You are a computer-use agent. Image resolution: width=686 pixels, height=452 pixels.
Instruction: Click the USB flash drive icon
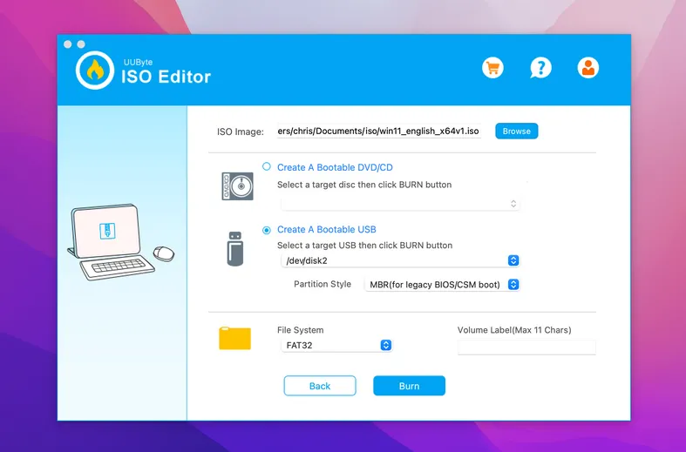[235, 249]
